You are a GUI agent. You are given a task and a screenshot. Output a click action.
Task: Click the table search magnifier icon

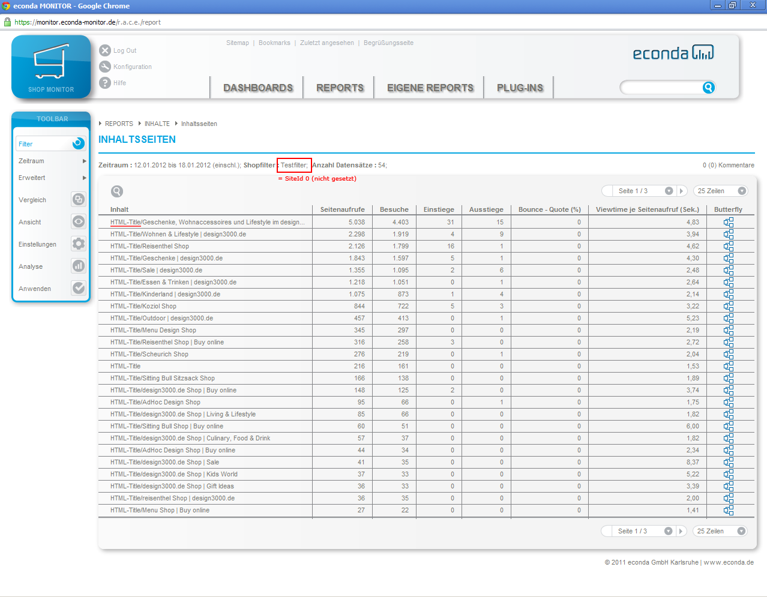pos(117,191)
